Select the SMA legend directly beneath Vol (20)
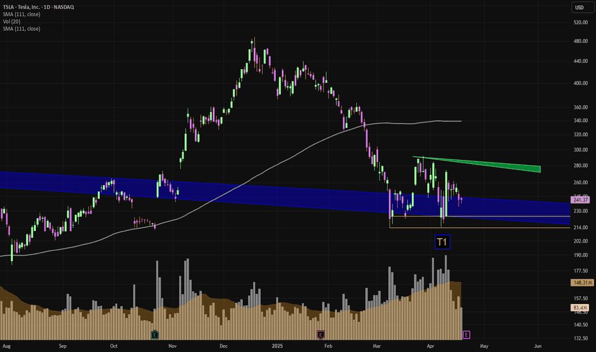The width and height of the screenshot is (596, 352). [x=22, y=29]
